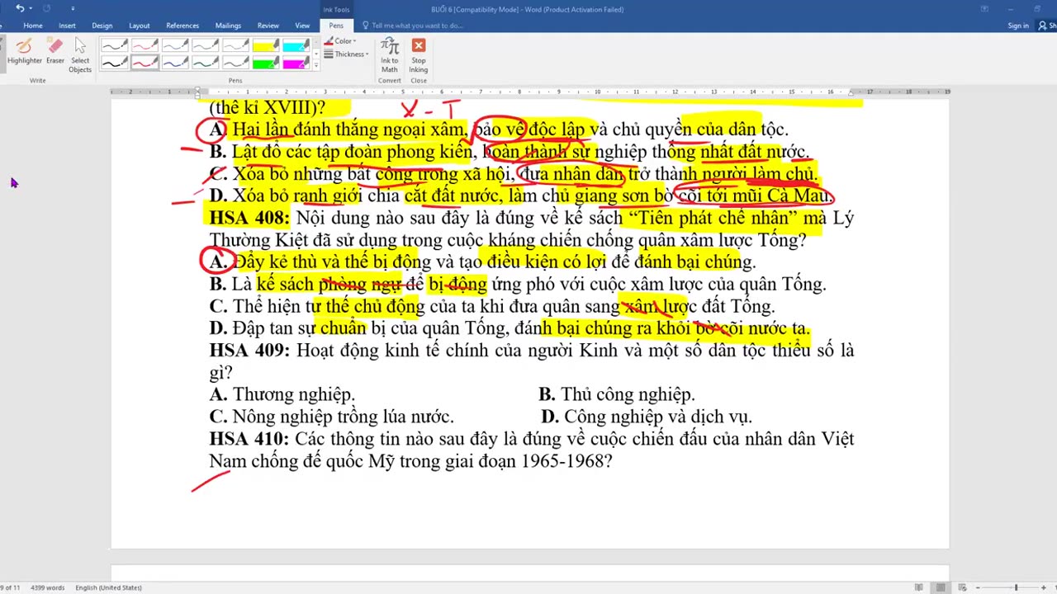Open the View ribbon tab

[x=302, y=26]
